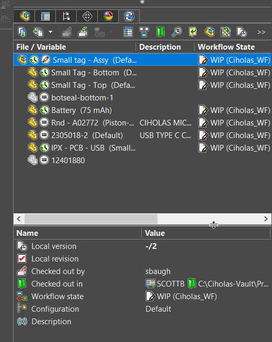Image resolution: width=272 pixels, height=342 pixels.
Task: Switch to the DimXpertManager crosshair tab
Action: click(x=87, y=16)
